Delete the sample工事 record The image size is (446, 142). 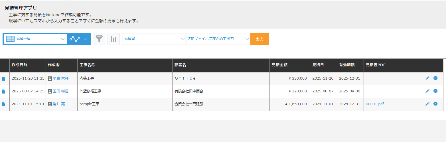(435, 104)
